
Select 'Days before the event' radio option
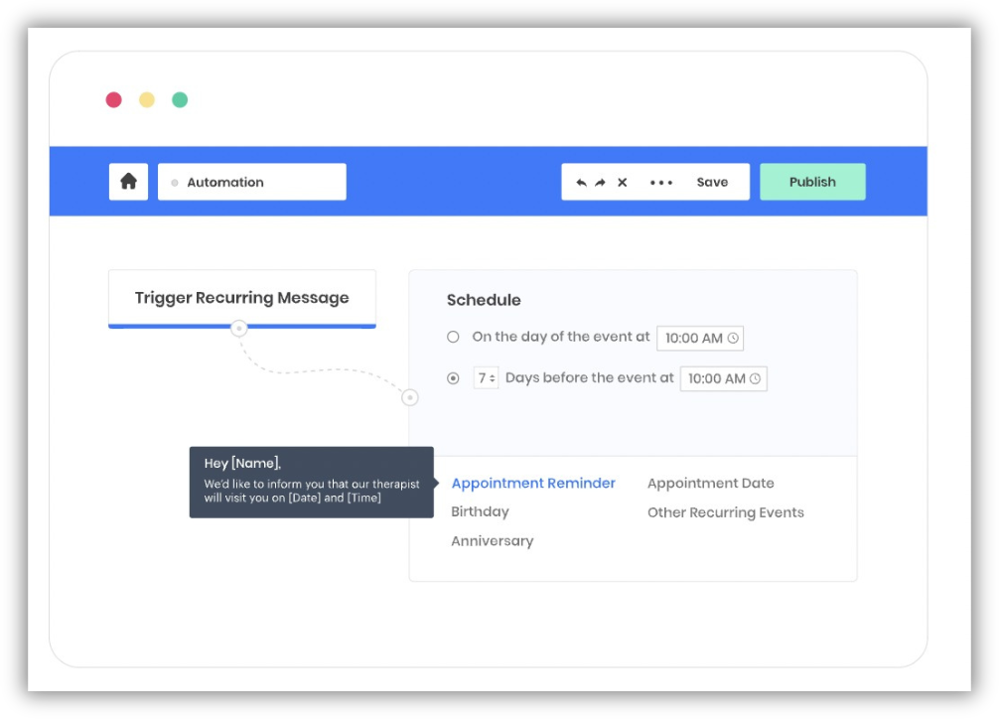pyautogui.click(x=453, y=378)
